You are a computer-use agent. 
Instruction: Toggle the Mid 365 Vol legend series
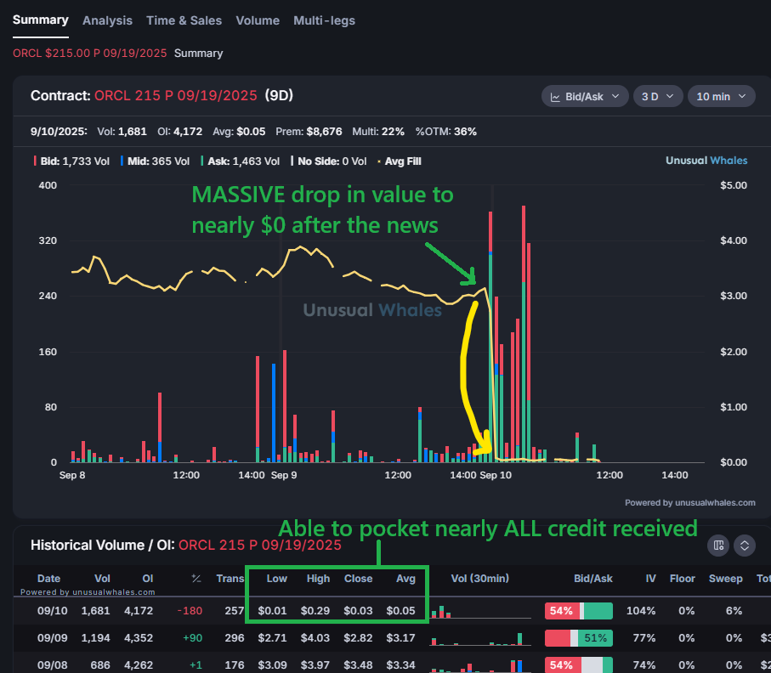(x=155, y=161)
